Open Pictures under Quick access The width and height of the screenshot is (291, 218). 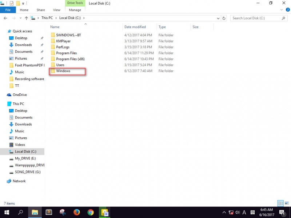coord(21,58)
